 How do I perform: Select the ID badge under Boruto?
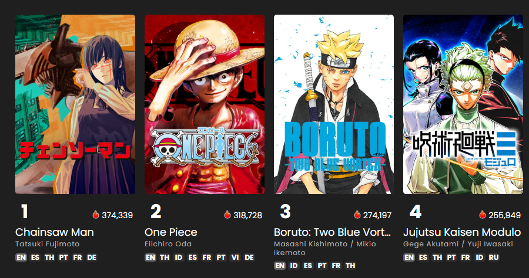pyautogui.click(x=294, y=266)
